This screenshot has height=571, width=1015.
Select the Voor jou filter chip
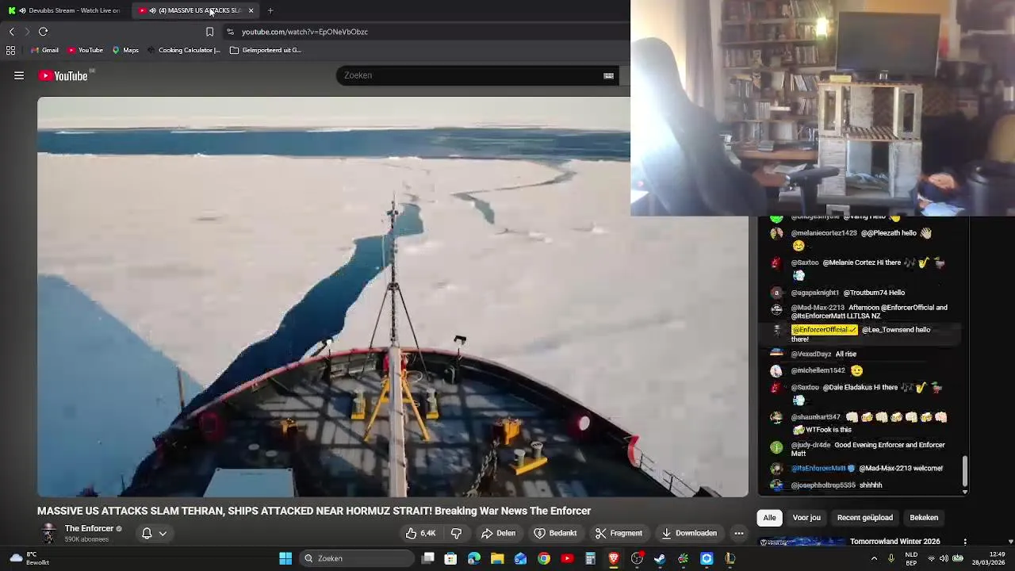tap(806, 518)
